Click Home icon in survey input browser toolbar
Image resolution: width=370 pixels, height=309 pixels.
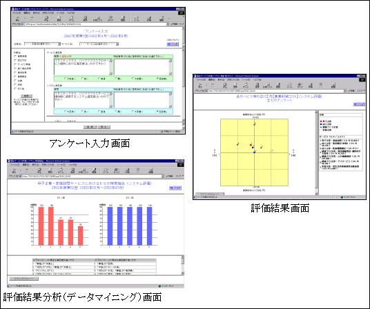[72, 19]
